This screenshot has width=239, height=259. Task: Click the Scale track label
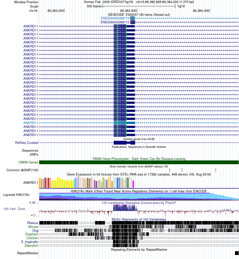click(34, 7)
